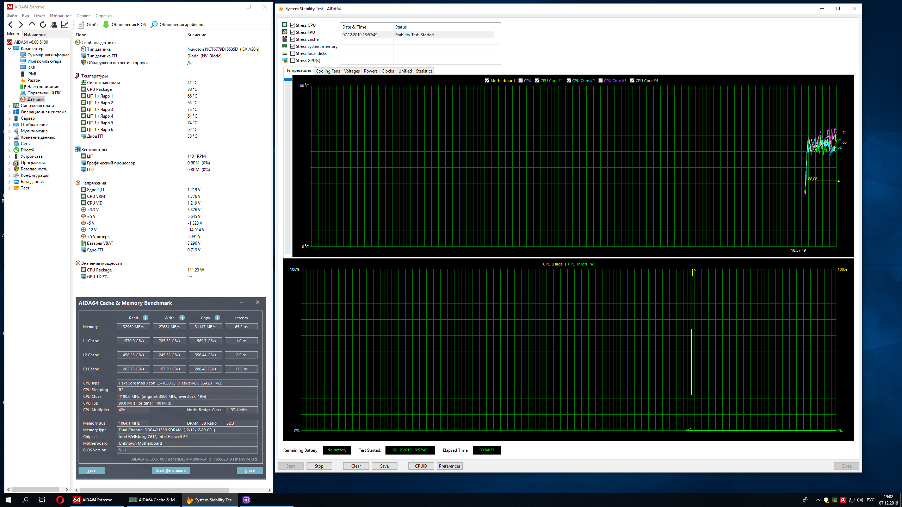Click the Back navigation arrow
Viewport: 902px width, 507px height.
tap(11, 24)
